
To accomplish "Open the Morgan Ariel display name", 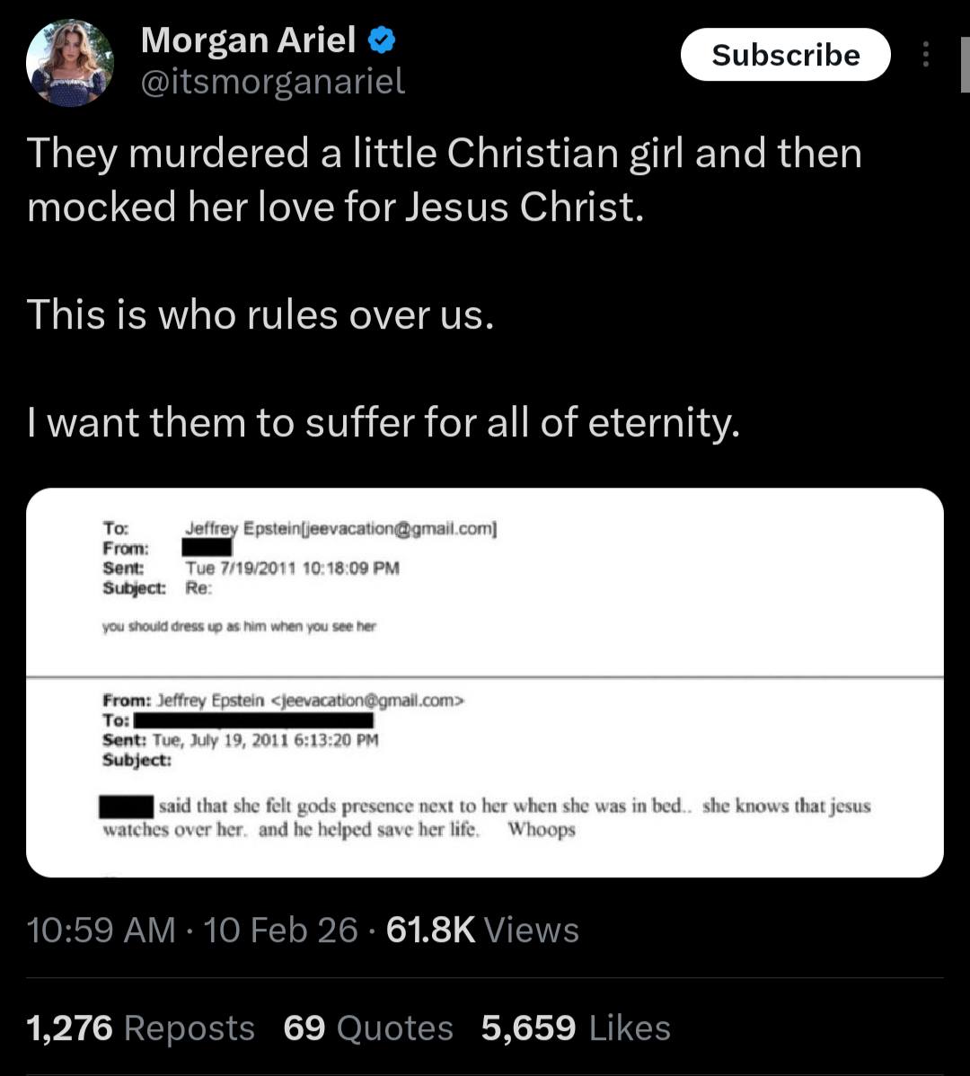I will pyautogui.click(x=248, y=40).
